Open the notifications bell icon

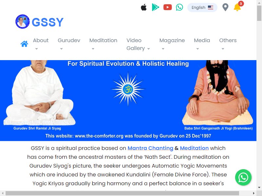238,7
